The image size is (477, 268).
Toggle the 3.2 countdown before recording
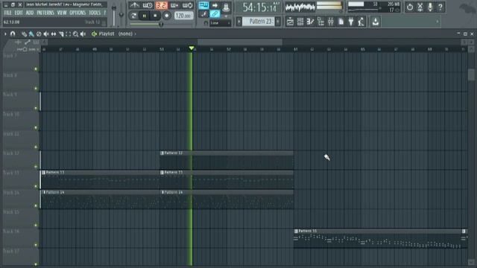point(161,5)
